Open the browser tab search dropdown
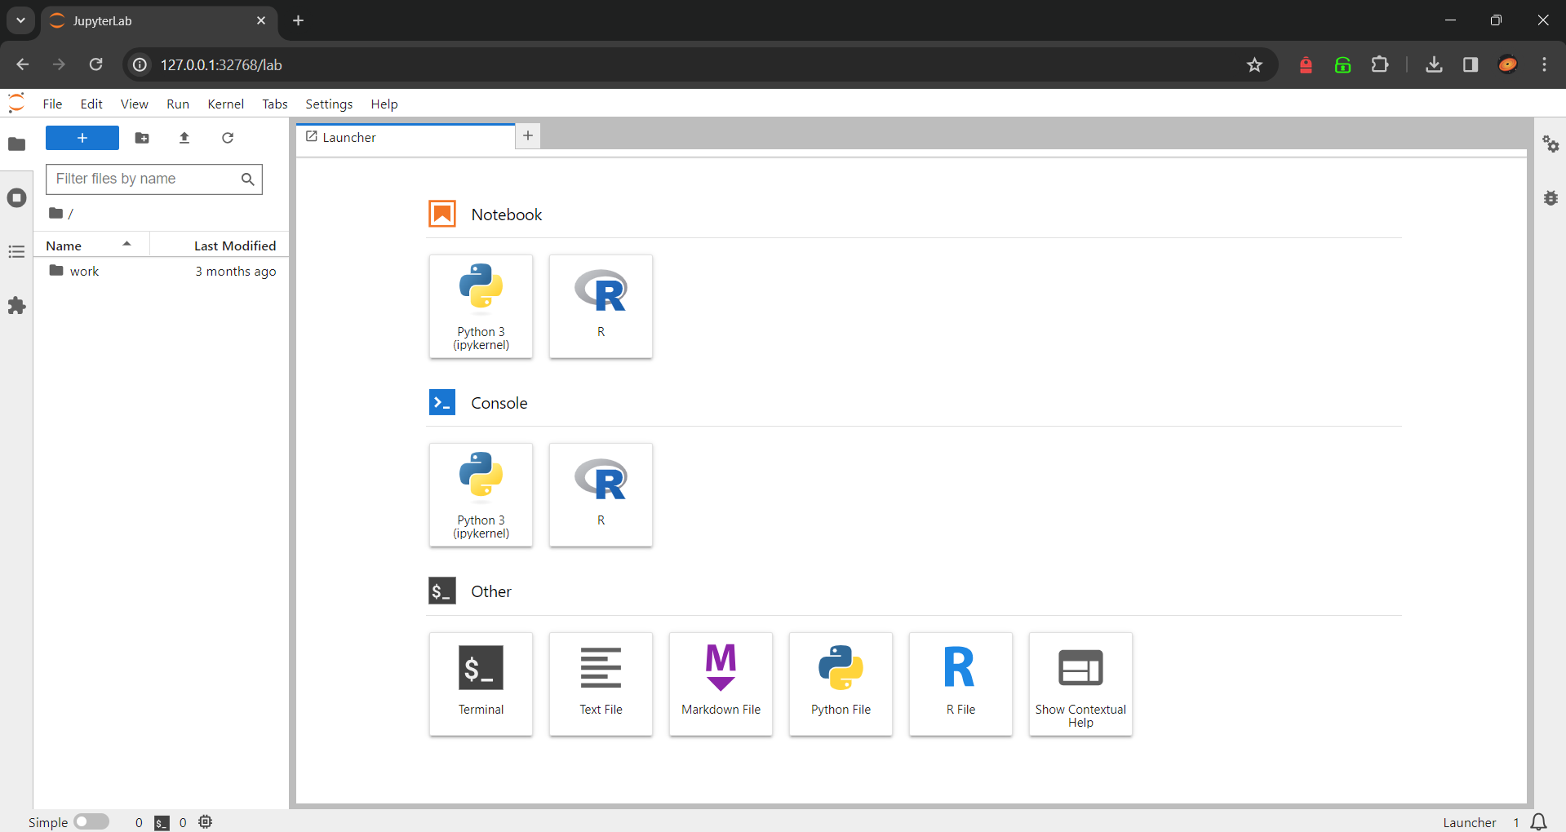This screenshot has height=832, width=1566. pos(20,20)
